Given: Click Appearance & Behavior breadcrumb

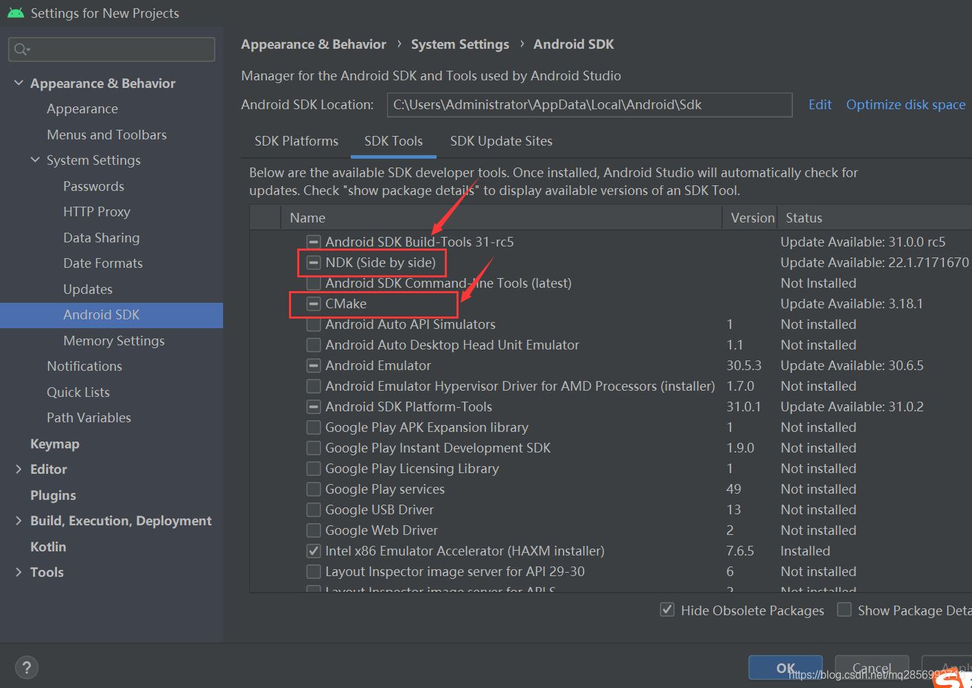Looking at the screenshot, I should coord(314,44).
